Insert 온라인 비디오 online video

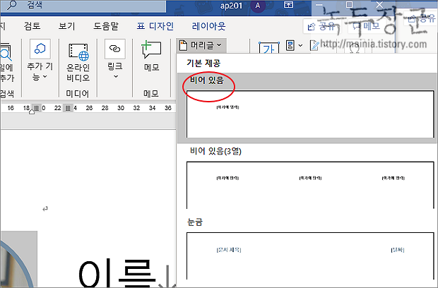pyautogui.click(x=78, y=63)
